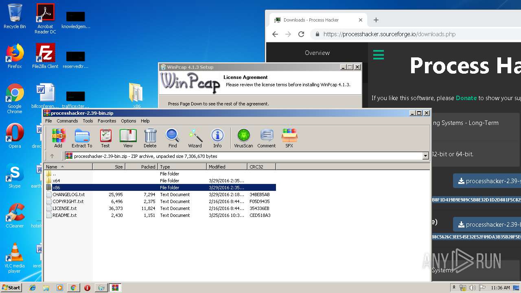Open a new Chrome tab

[x=376, y=20]
